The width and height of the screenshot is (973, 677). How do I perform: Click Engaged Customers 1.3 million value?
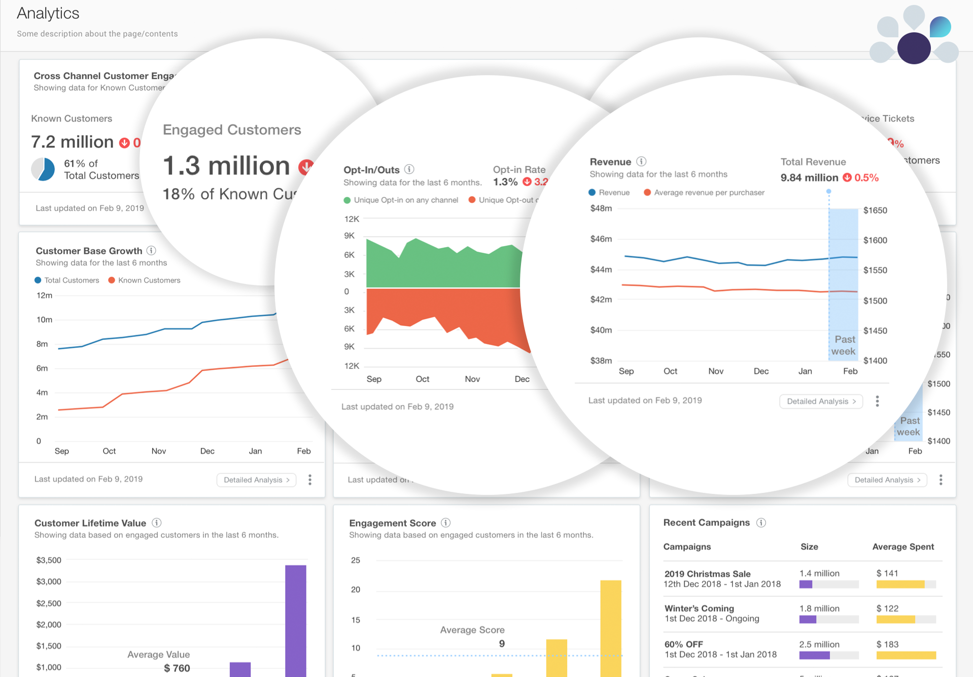point(226,165)
